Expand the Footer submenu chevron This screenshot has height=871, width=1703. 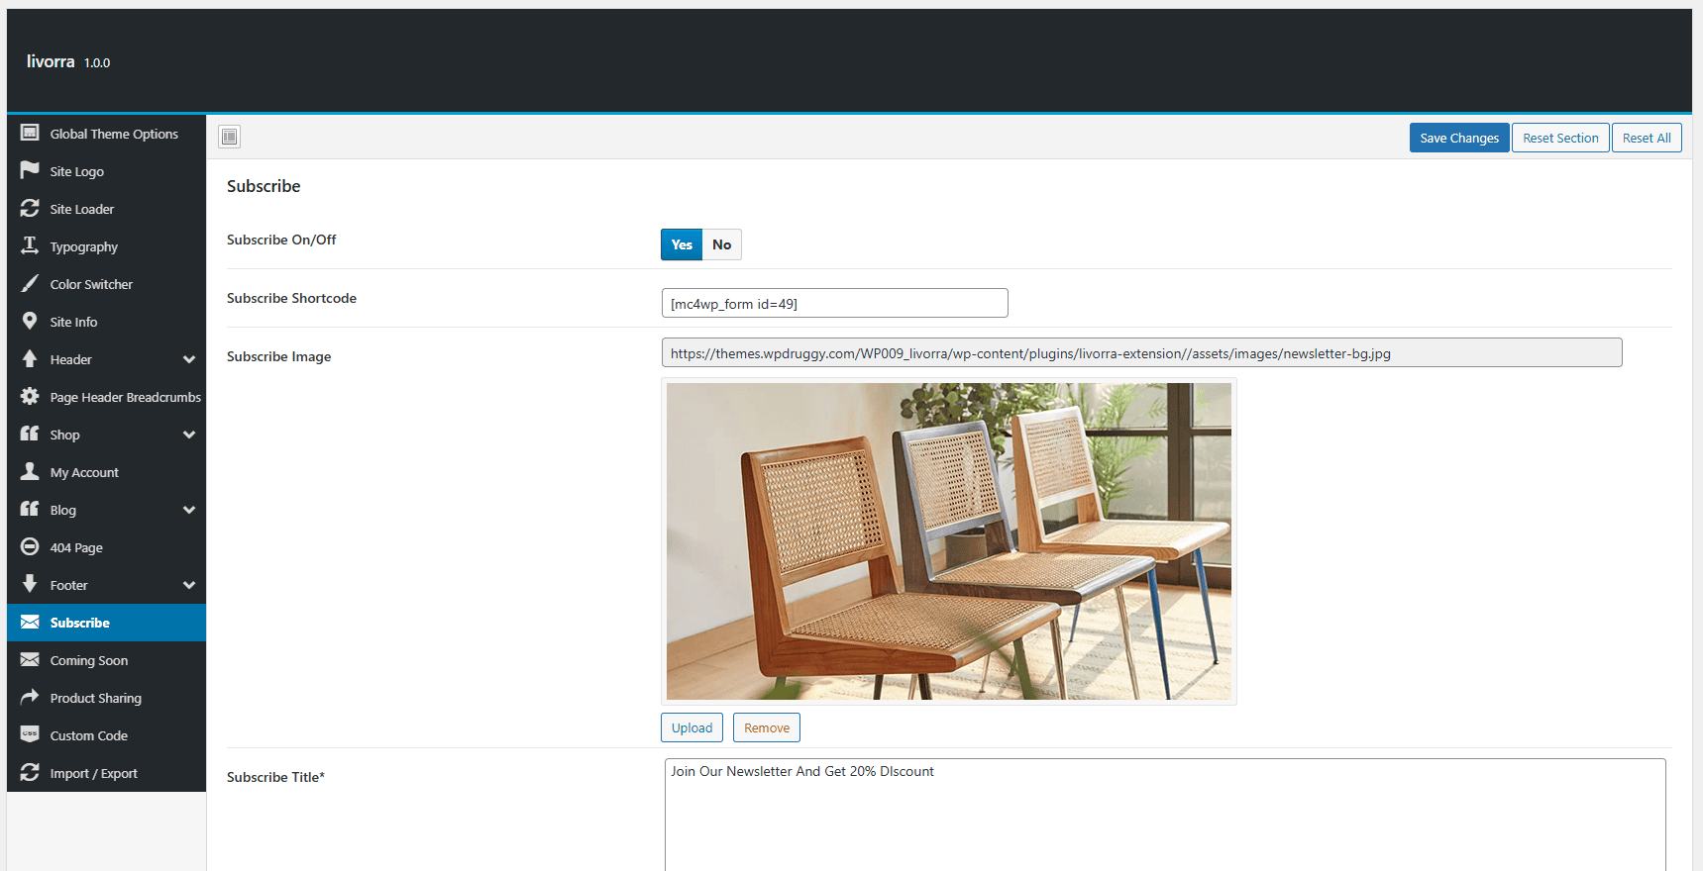[x=189, y=585]
